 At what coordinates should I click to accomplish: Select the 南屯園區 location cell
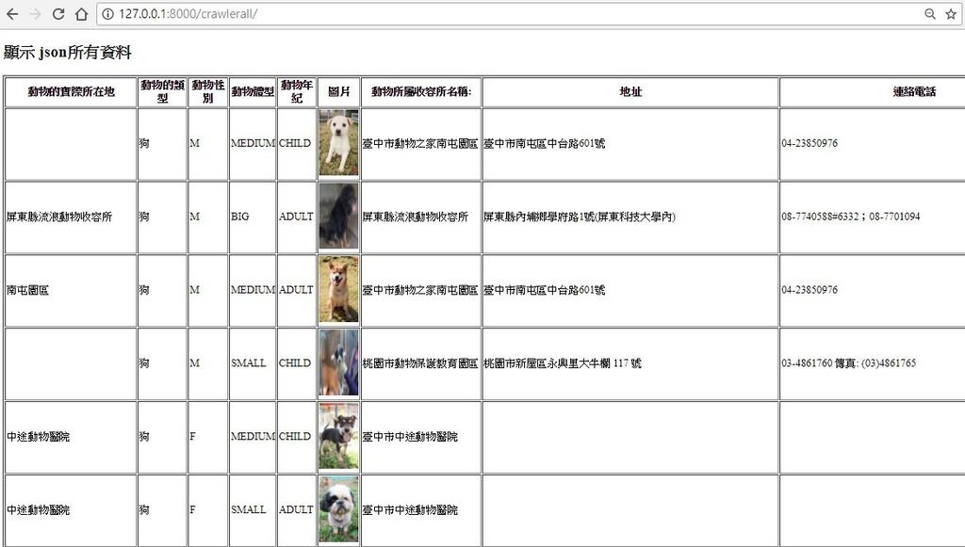point(71,290)
